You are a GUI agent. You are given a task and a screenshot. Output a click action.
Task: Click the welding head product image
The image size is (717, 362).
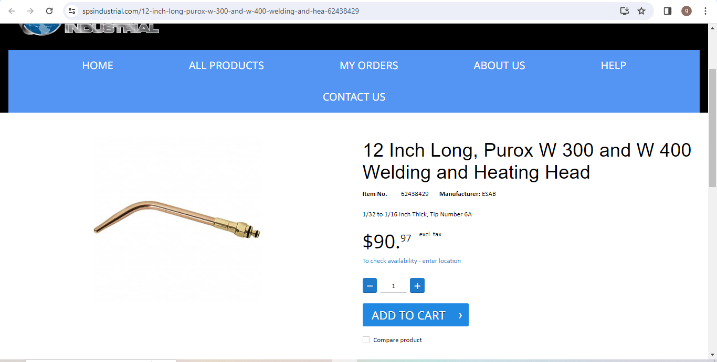coord(176,218)
